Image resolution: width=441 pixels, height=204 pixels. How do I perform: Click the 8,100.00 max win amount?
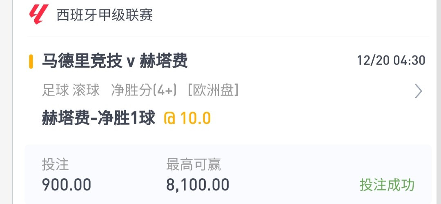[198, 185]
